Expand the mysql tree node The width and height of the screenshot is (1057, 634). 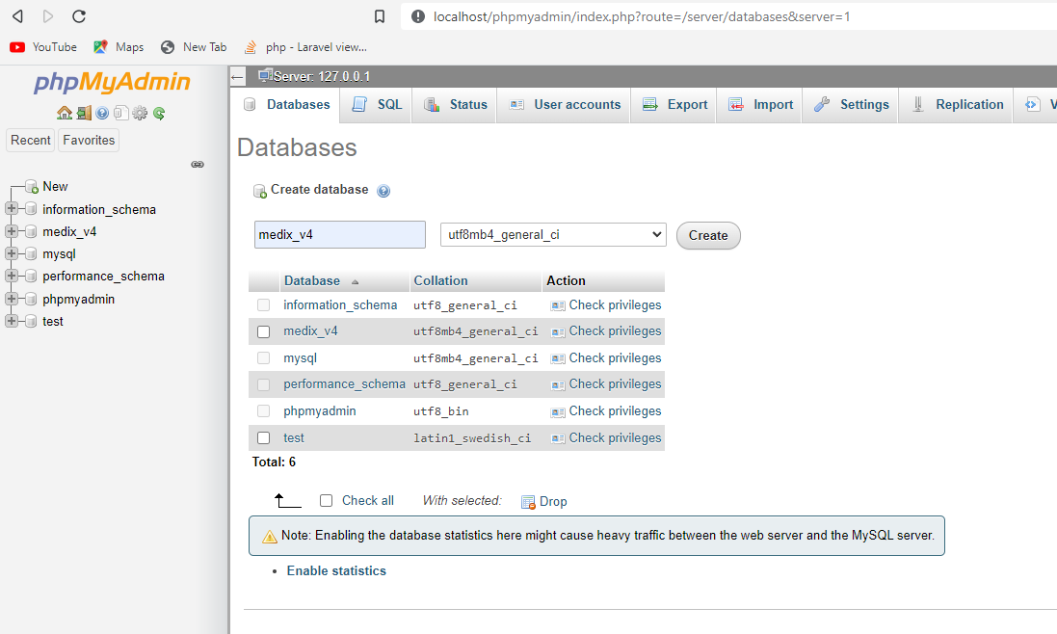pyautogui.click(x=12, y=254)
